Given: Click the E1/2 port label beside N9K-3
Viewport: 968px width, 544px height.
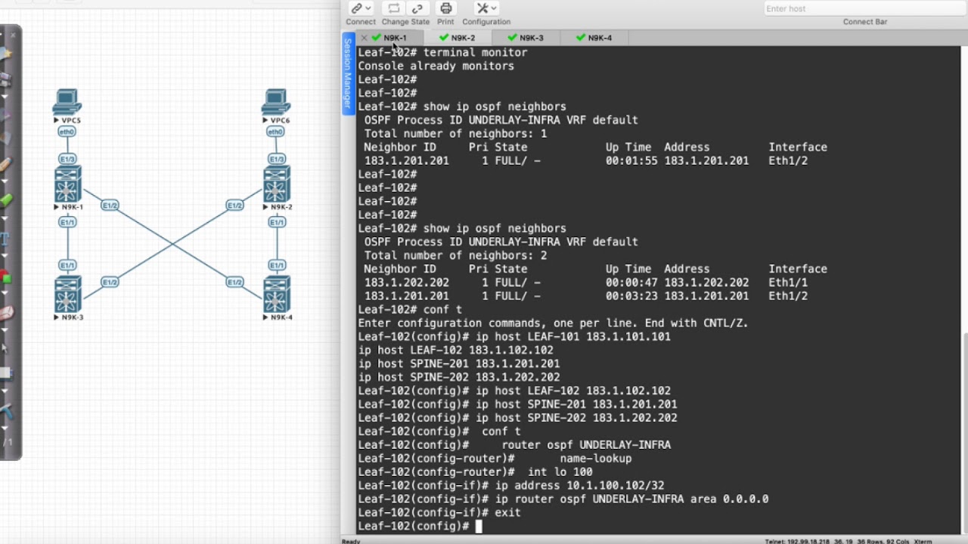Looking at the screenshot, I should coord(110,282).
